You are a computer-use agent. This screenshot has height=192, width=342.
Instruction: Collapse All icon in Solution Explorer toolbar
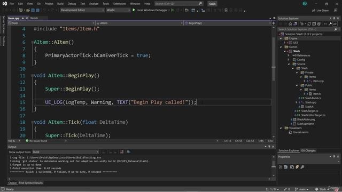click(x=314, y=23)
